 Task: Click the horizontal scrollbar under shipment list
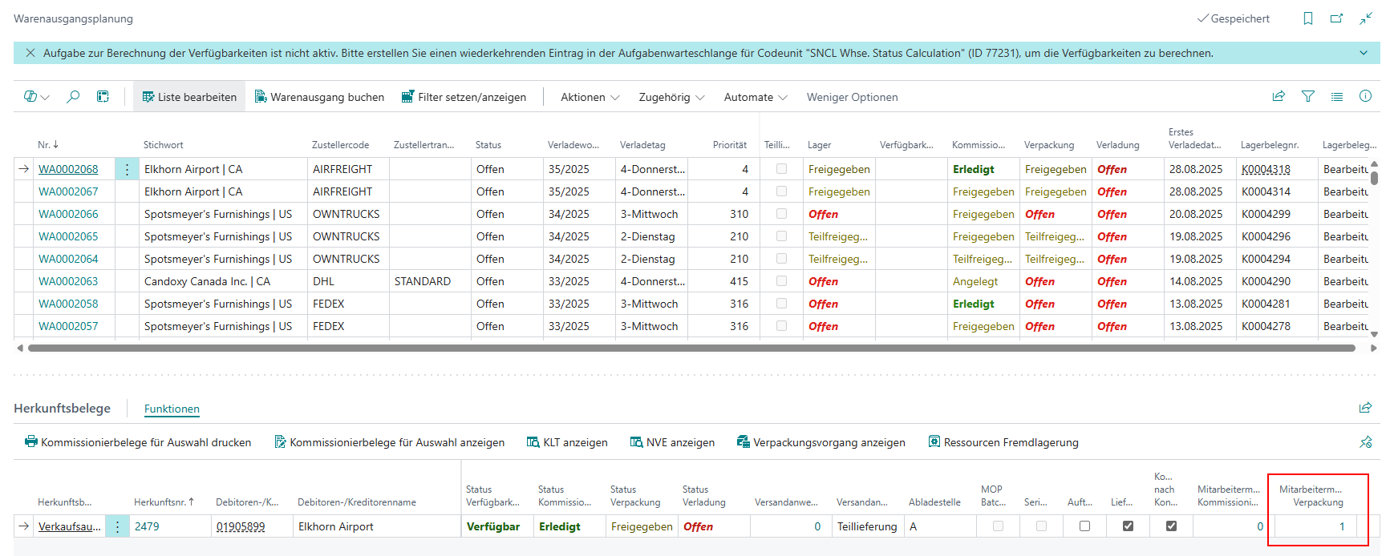pos(690,349)
